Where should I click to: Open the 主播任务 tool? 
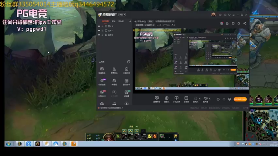126,70
